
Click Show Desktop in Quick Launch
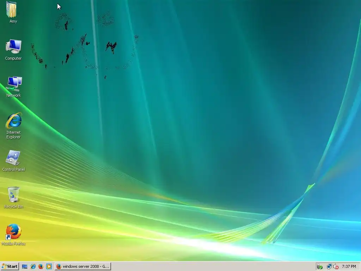click(25, 266)
